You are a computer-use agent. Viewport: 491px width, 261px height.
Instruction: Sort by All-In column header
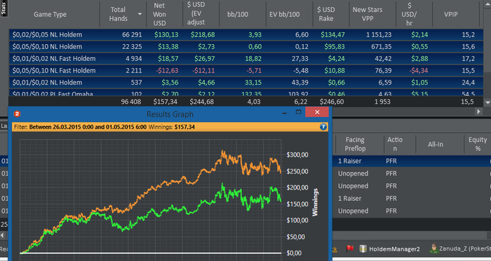[x=436, y=144]
